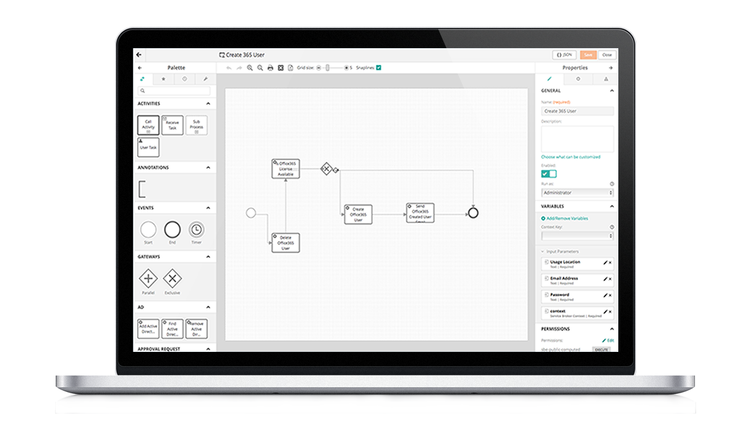Collapse the Activities palette section
The height and width of the screenshot is (426, 742).
[x=208, y=104]
